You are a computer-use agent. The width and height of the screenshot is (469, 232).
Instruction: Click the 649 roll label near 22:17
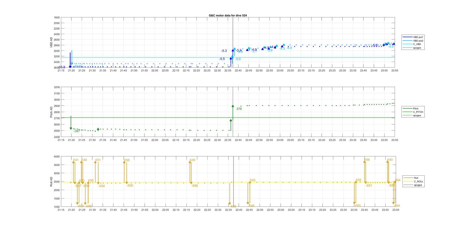tap(192, 160)
